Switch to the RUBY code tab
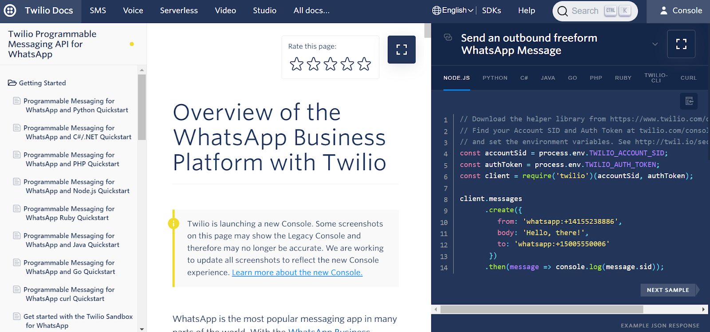710x332 pixels. [623, 78]
